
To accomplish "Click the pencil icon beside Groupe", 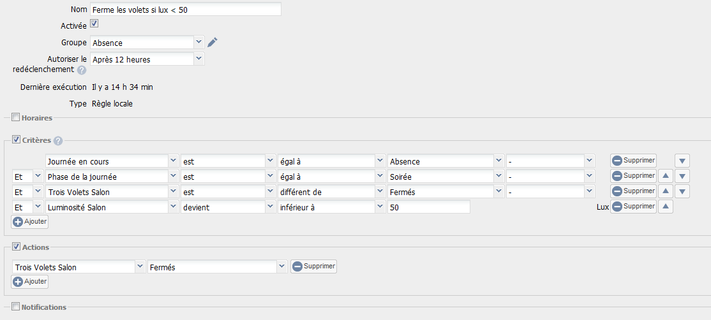I will coord(213,43).
